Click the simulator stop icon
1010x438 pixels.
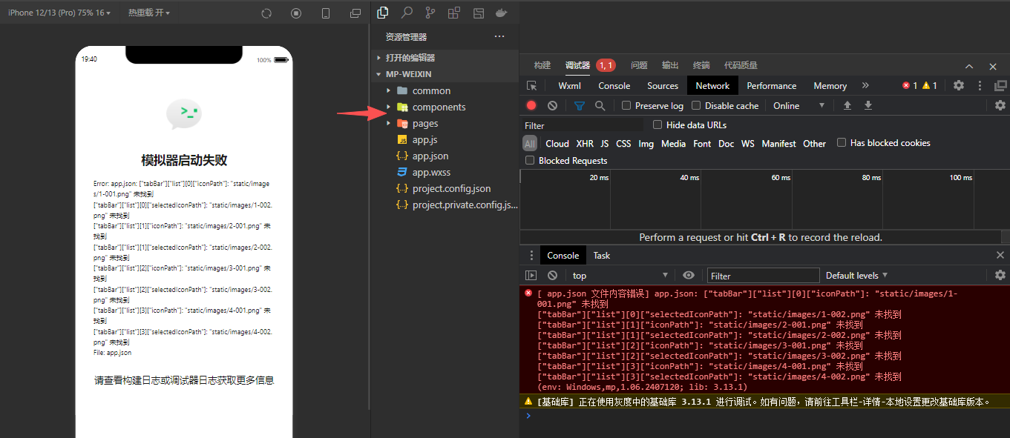coord(296,13)
